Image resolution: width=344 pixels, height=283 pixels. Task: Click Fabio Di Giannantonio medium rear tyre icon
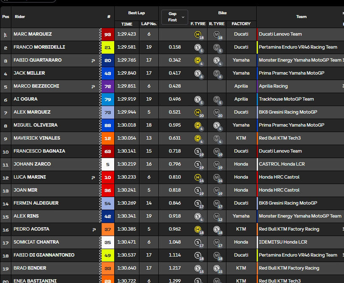(217, 255)
